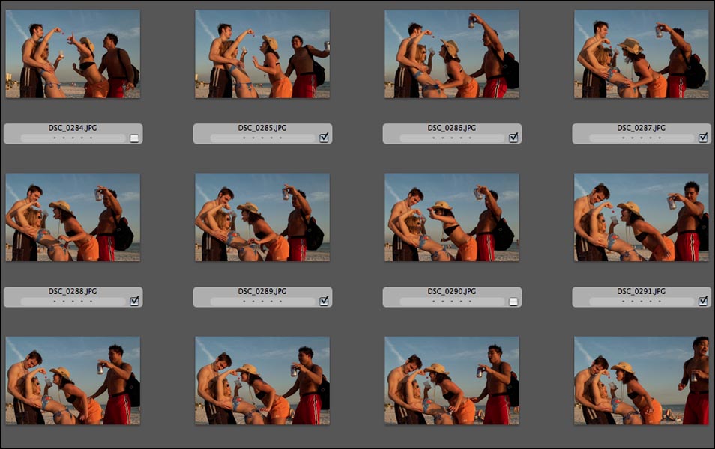This screenshot has width=715, height=449.
Task: Set star rating on DSC_0289.JPG rating bar
Action: (x=262, y=301)
